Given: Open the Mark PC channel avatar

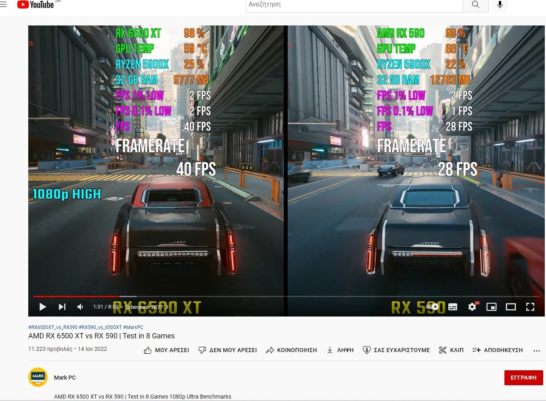Looking at the screenshot, I should pyautogui.click(x=38, y=377).
